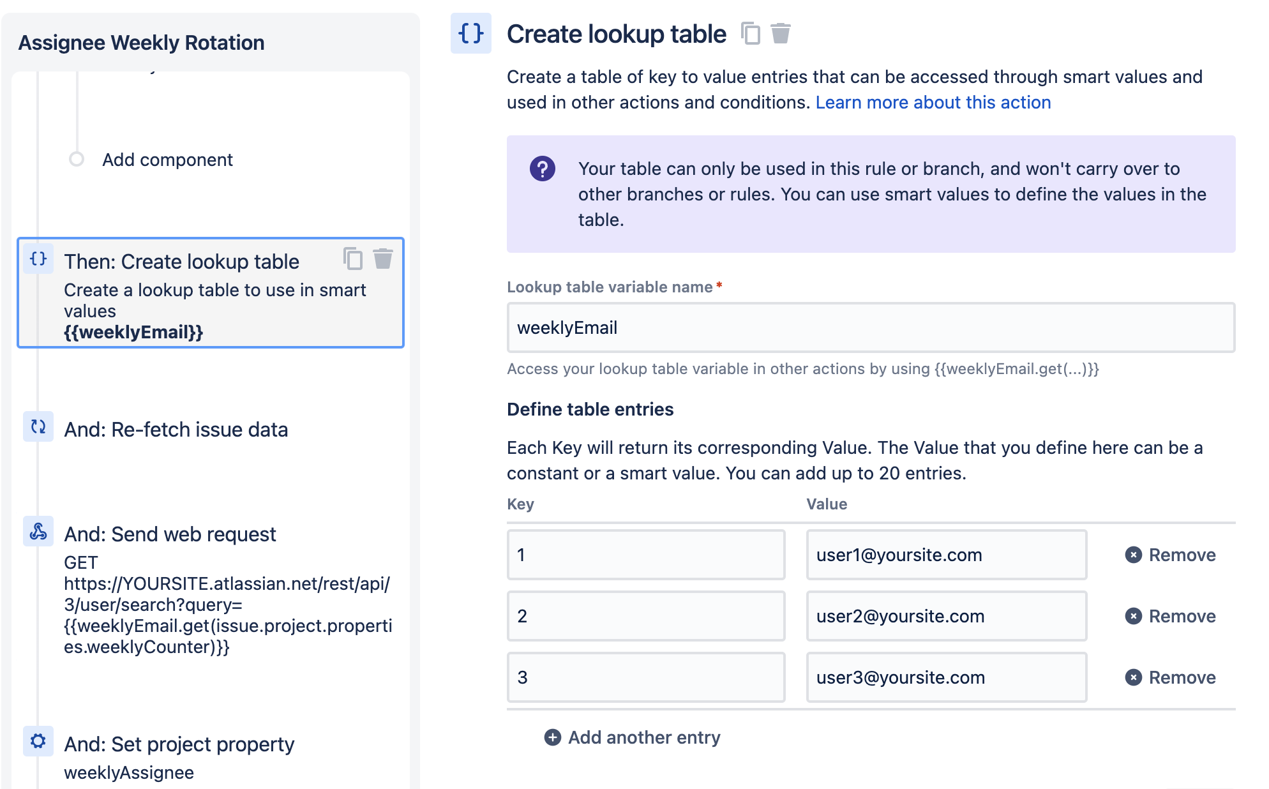Click Add another entry
This screenshot has width=1269, height=789.
(633, 737)
